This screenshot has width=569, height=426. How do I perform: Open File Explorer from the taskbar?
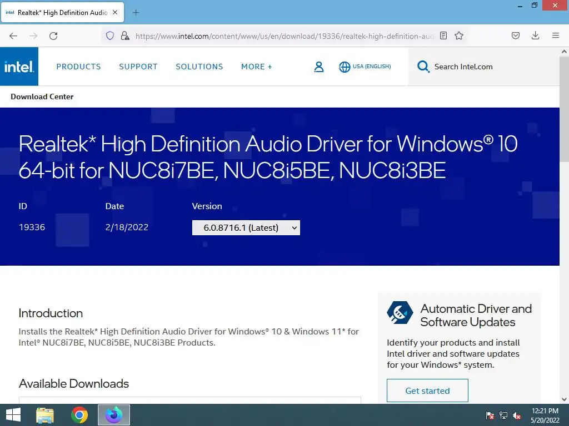[45, 415]
